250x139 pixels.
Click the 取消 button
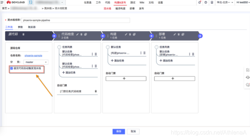[133, 131]
